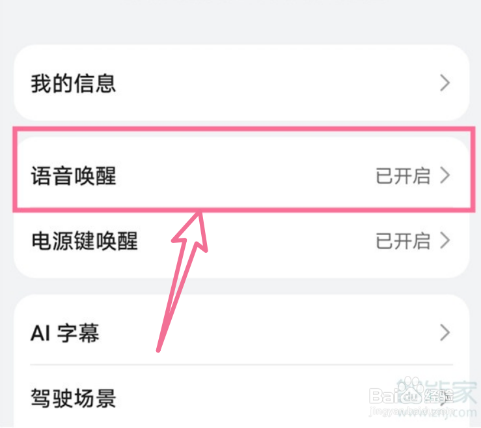The height and width of the screenshot is (428, 481).
Task: Toggle 电源键唤醒 via its 已开启 status
Action: pyautogui.click(x=403, y=241)
